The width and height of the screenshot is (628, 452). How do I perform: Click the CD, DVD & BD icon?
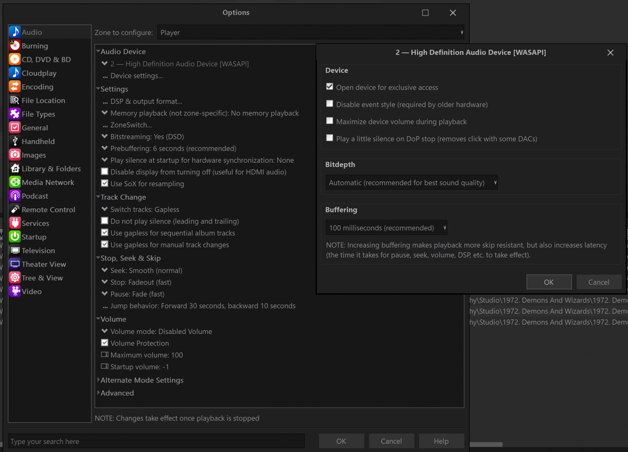click(x=15, y=59)
